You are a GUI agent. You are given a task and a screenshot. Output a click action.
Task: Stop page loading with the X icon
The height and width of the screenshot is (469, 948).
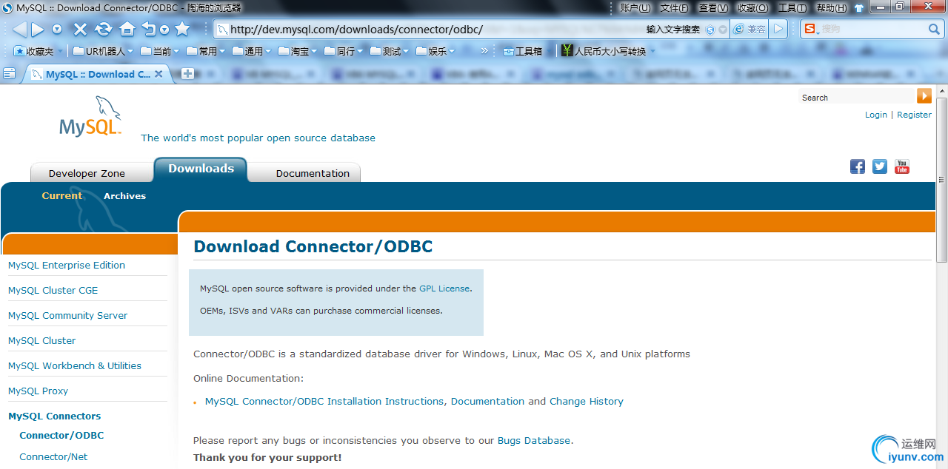(81, 30)
